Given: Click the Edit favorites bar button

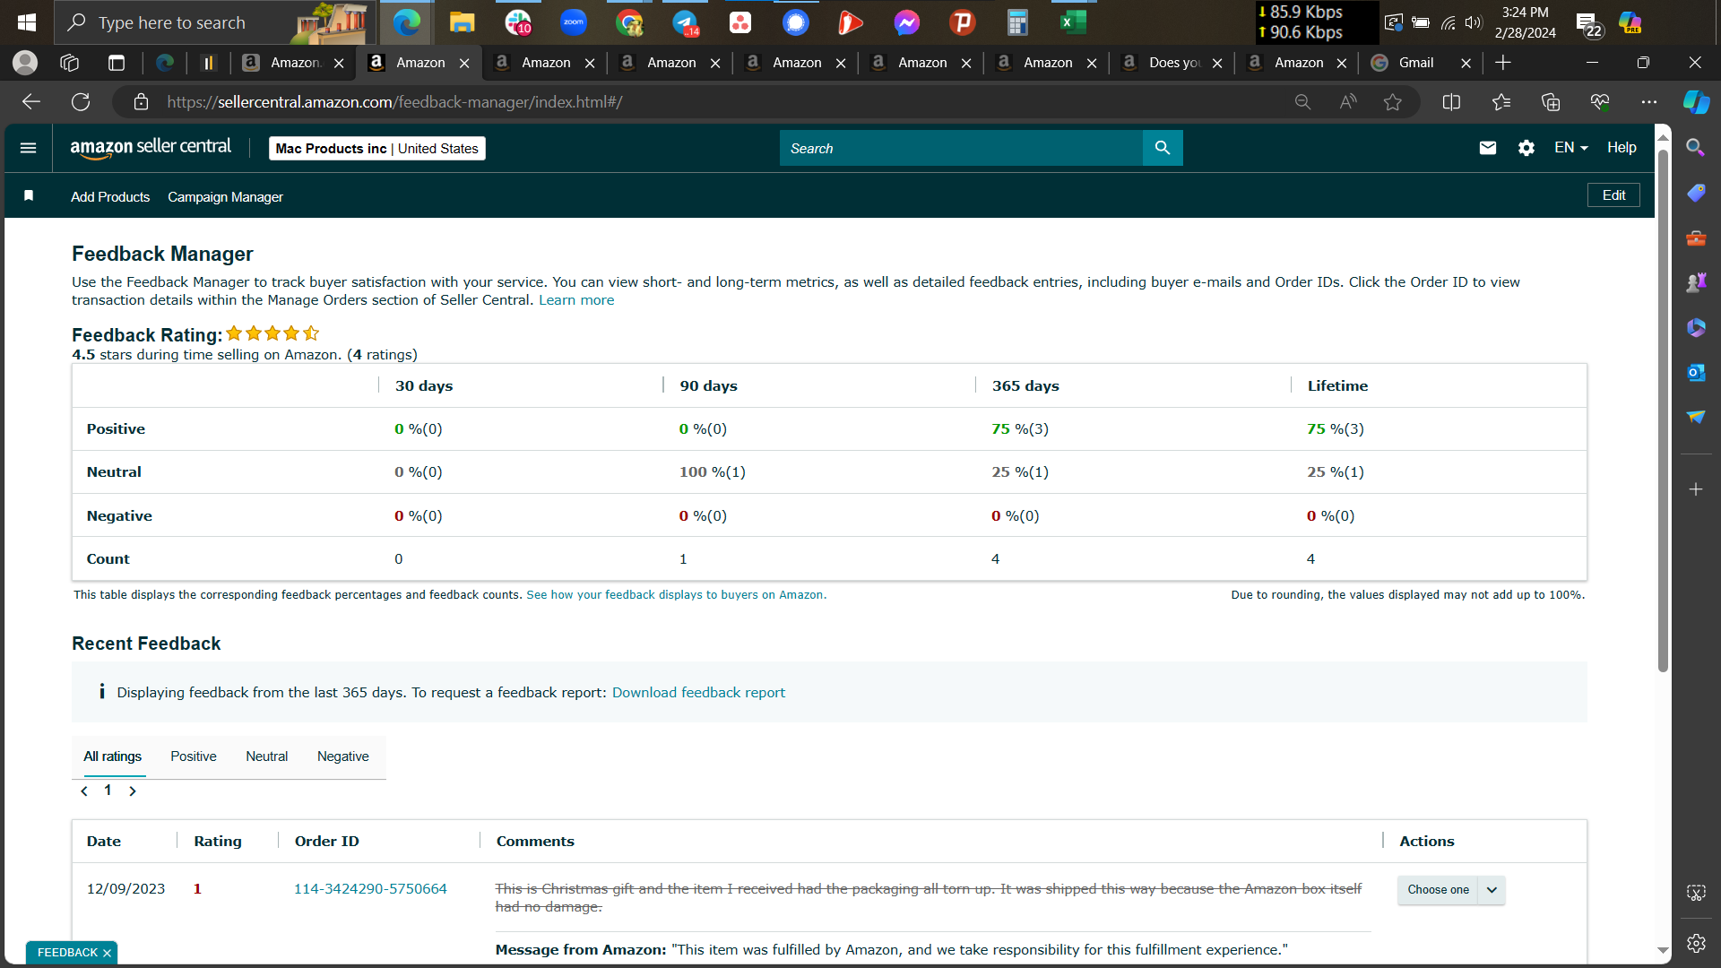Looking at the screenshot, I should pos(1613,195).
